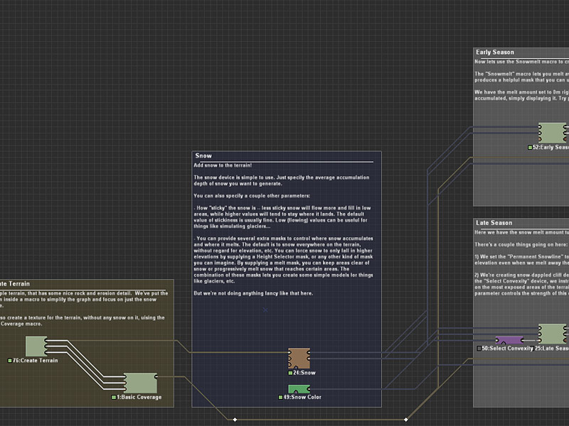Select the 76:Create Terrain macro node
Image resolution: width=569 pixels, height=426 pixels.
pyautogui.click(x=36, y=346)
